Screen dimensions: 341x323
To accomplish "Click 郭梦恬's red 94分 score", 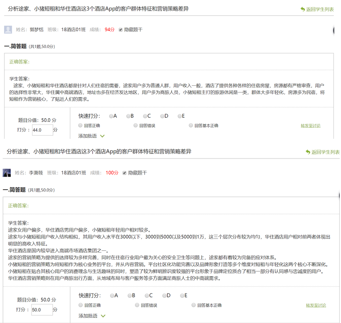I will [x=110, y=29].
